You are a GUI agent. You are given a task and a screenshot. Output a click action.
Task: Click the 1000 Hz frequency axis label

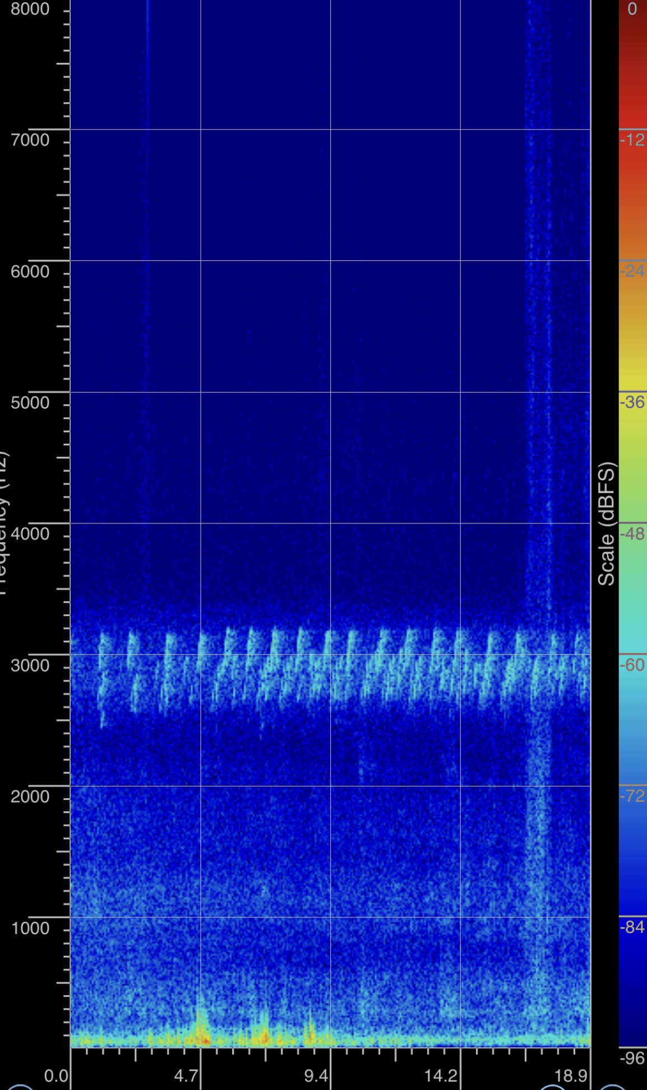pos(30,928)
